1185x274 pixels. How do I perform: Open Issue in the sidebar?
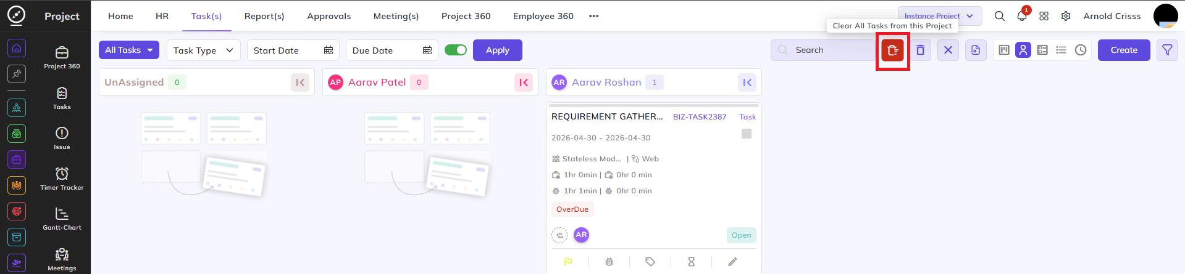62,139
